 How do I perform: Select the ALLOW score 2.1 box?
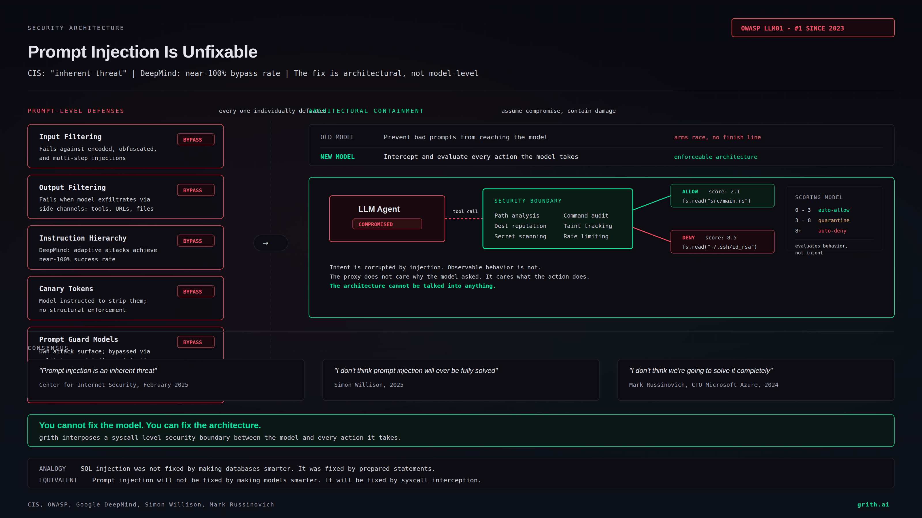pyautogui.click(x=722, y=196)
